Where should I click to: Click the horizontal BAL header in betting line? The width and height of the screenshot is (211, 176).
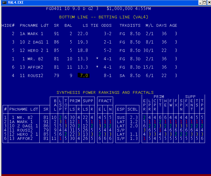(68, 25)
